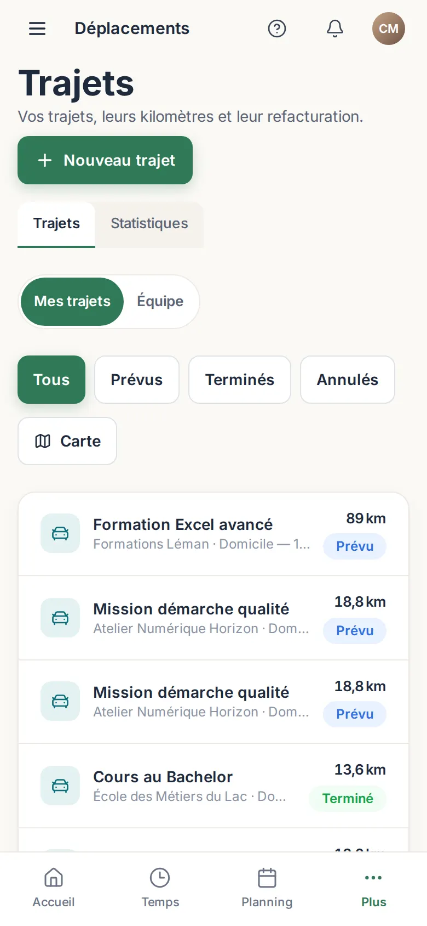
Task: Go to Accueil home icon
Action: [x=54, y=878]
